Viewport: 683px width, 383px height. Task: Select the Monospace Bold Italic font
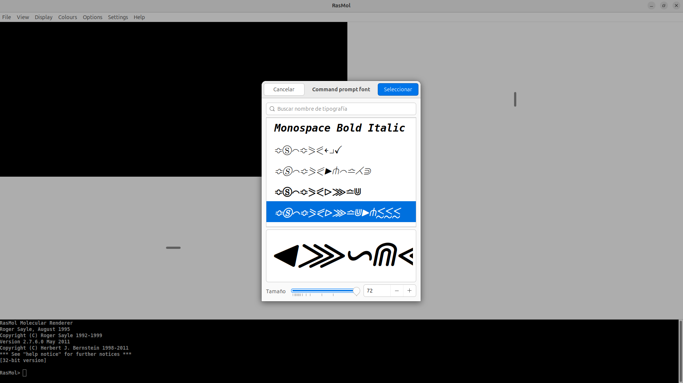340,128
